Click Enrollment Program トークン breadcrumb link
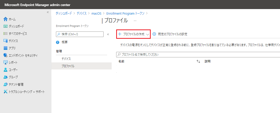 pos(125,13)
